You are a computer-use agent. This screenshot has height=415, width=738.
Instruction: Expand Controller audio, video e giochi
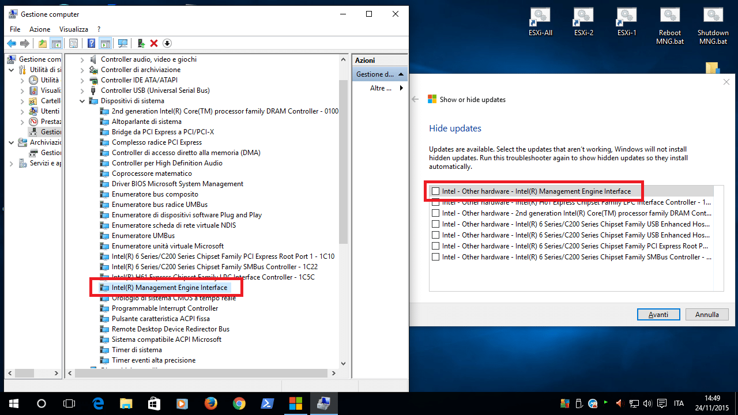[x=82, y=59]
